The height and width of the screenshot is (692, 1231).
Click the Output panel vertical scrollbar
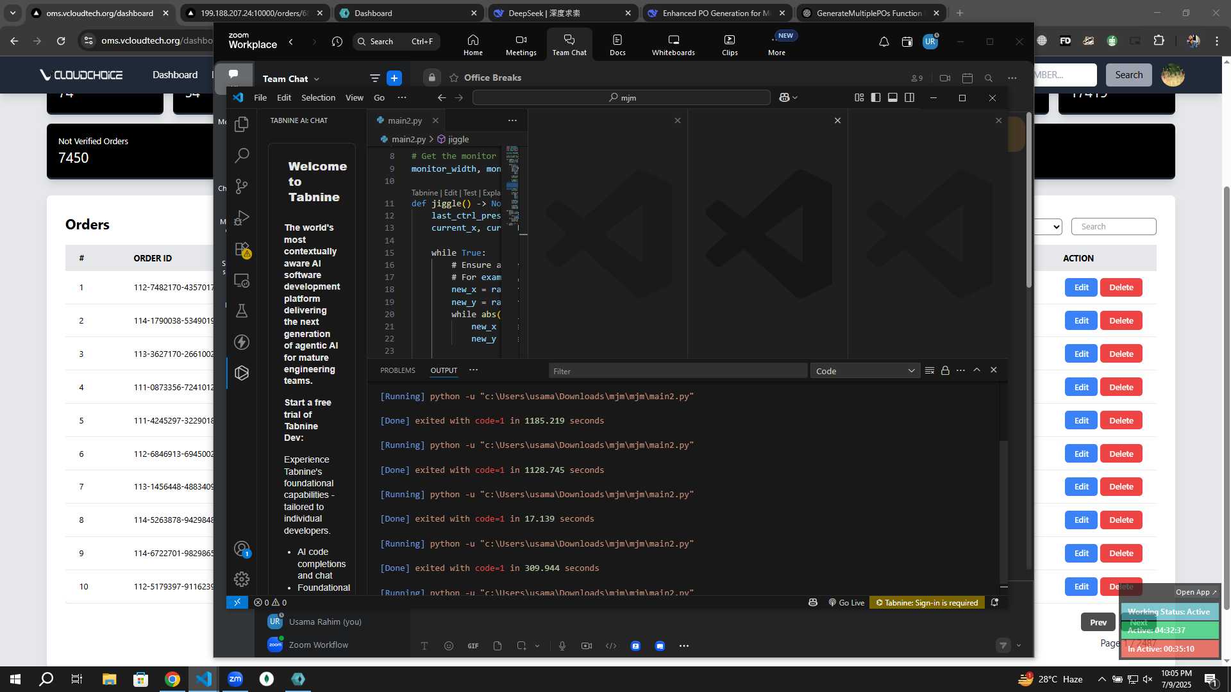(1003, 513)
